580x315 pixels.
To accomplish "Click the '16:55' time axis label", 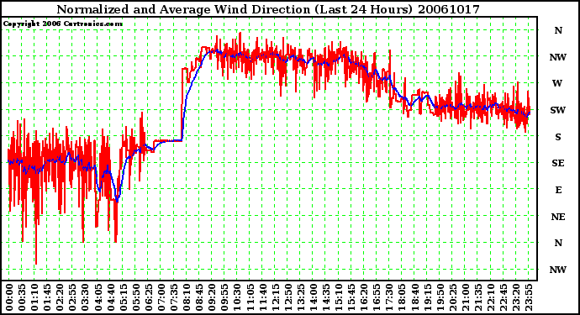I will click(x=377, y=297).
